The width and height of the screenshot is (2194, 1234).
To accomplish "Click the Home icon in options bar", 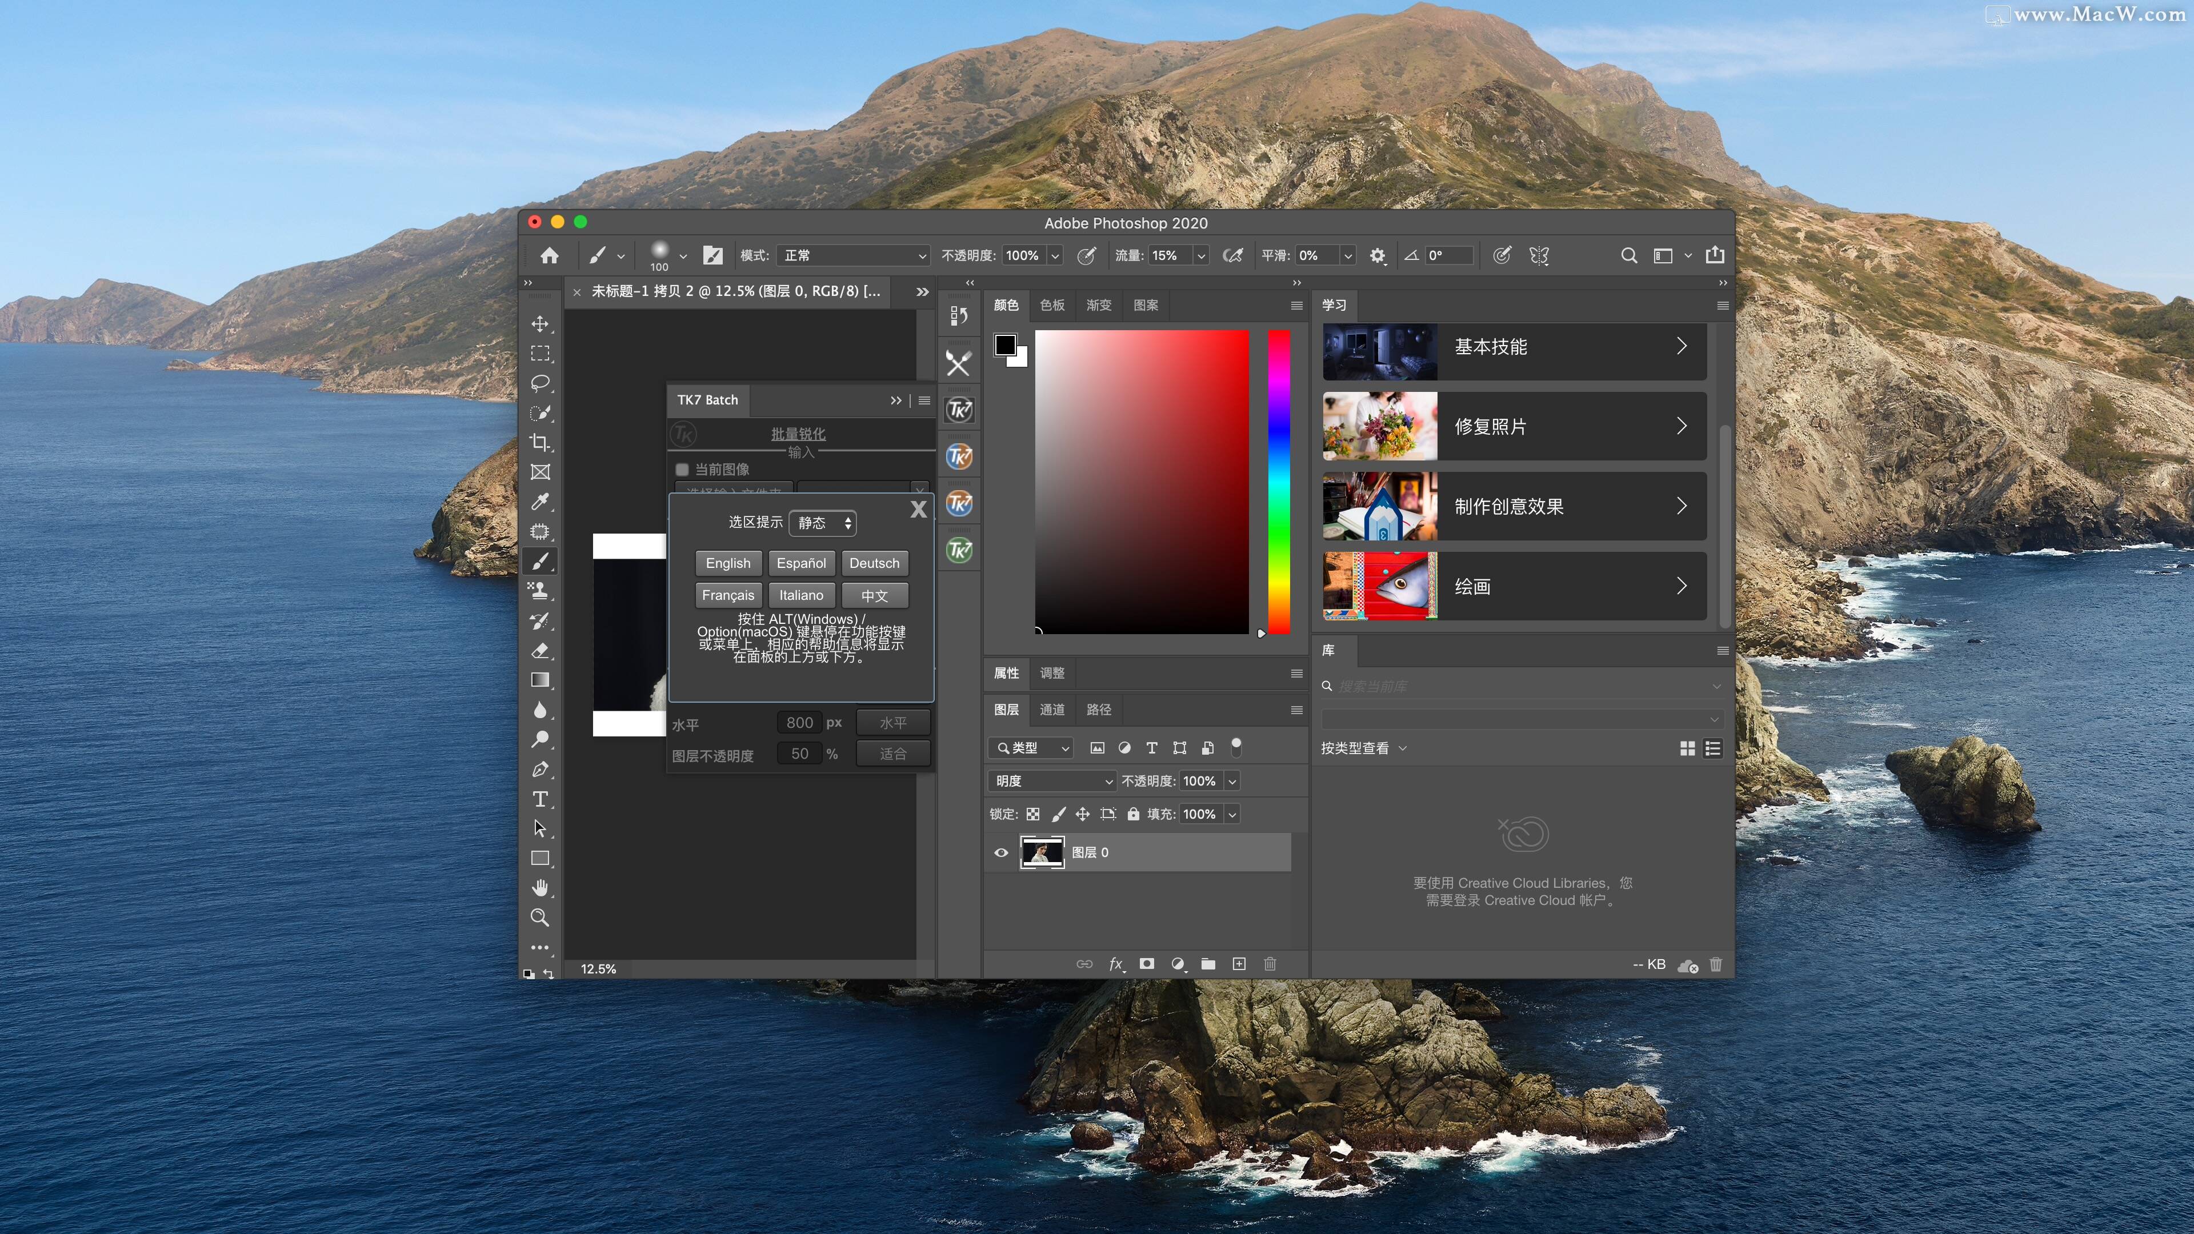I will pos(549,255).
